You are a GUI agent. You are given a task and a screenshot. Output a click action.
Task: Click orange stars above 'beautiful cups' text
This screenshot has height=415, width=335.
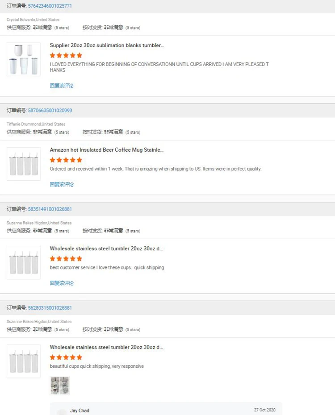click(x=66, y=357)
